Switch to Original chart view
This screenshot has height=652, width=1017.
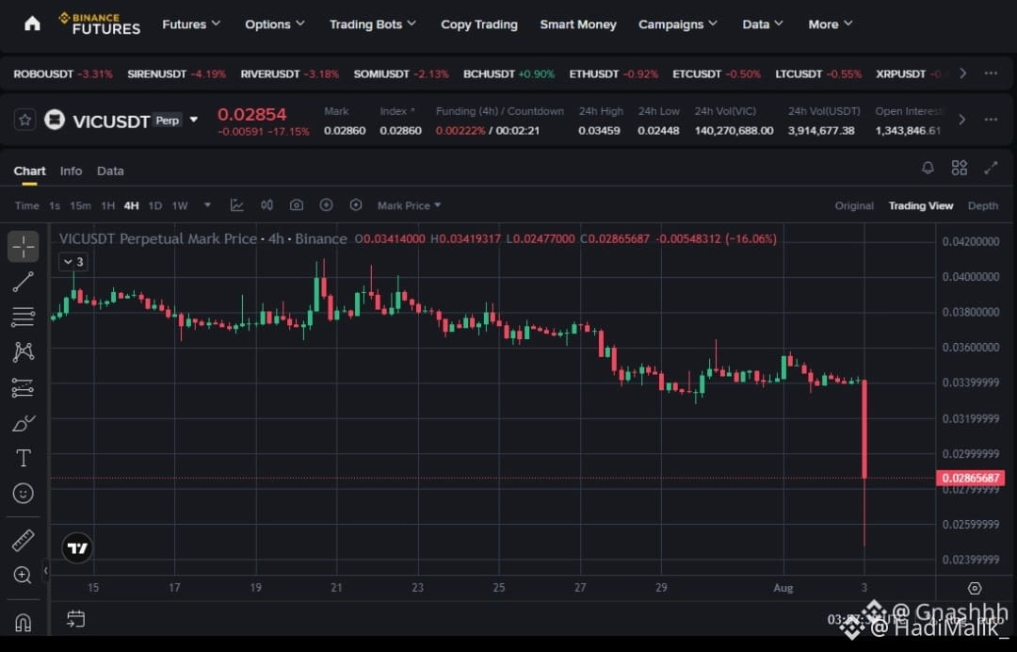click(853, 205)
